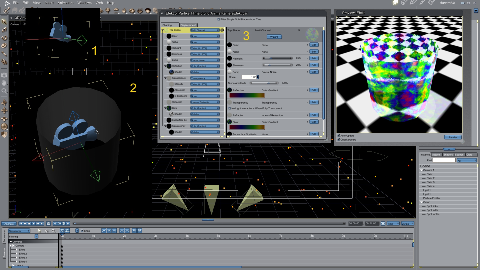The width and height of the screenshot is (480, 270).
Task: Open the Bump Fractal Noise dropdown
Action: (205, 60)
